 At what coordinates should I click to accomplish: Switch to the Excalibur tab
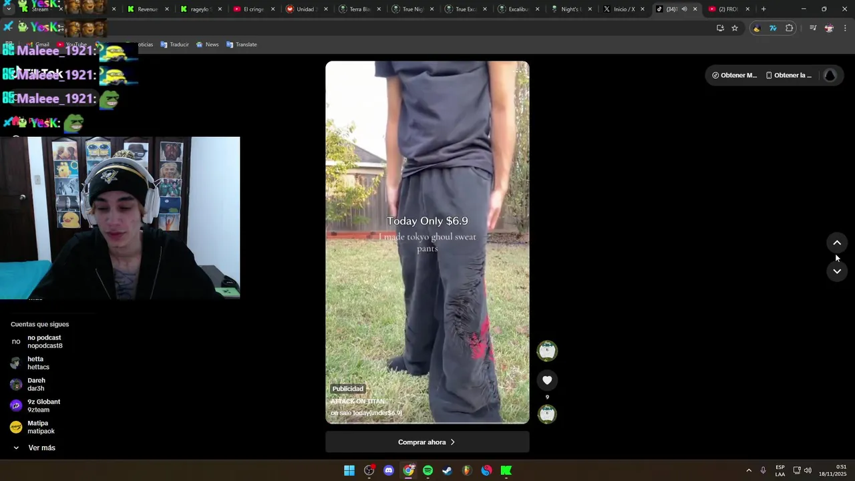(x=518, y=9)
